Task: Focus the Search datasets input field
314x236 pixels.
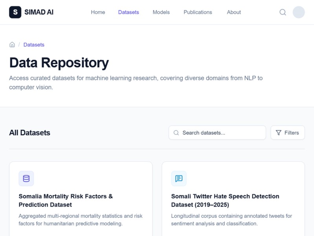Action: (x=217, y=133)
